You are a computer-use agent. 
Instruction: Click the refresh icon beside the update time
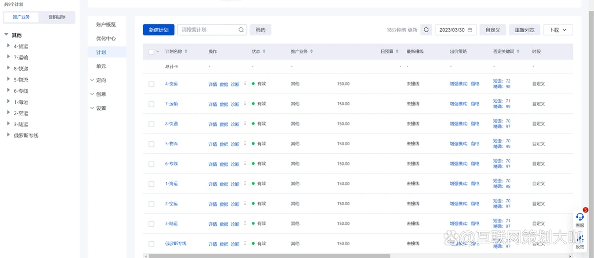point(426,30)
